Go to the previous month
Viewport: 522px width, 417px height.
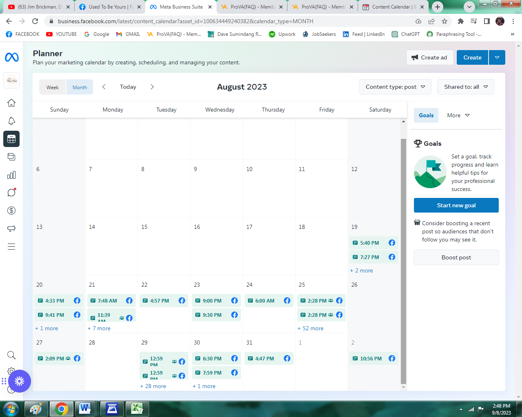[104, 87]
